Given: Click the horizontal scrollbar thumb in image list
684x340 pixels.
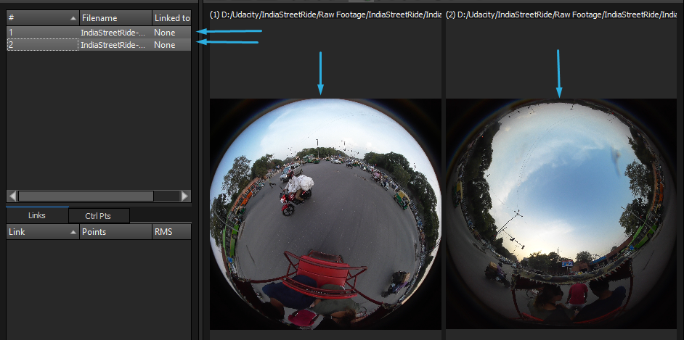Looking at the screenshot, I should point(86,196).
